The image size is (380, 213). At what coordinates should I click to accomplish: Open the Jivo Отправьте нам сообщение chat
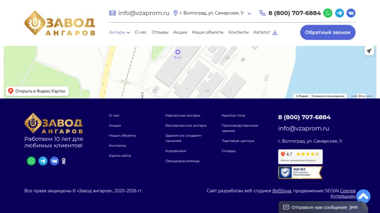[x=323, y=207]
